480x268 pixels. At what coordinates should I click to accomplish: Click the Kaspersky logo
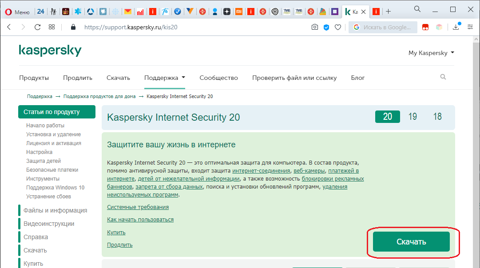pos(50,51)
